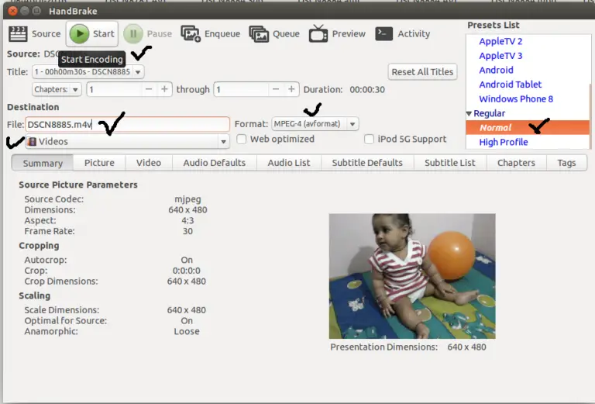
Task: Increase the starting chapter with plus button
Action: coord(164,89)
